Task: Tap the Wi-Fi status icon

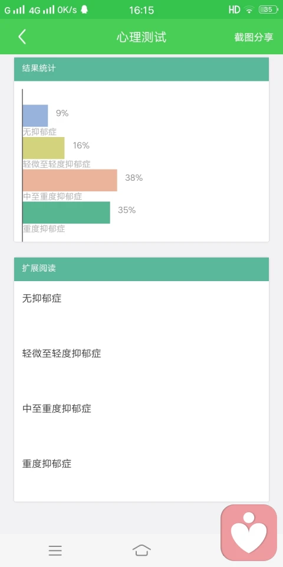Action: (x=249, y=10)
